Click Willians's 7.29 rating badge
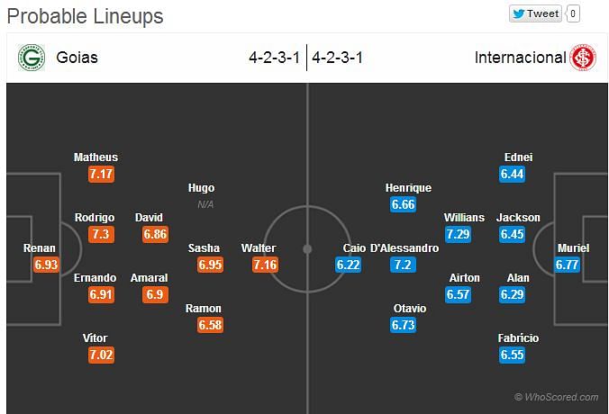This screenshot has width=609, height=414. tap(458, 234)
